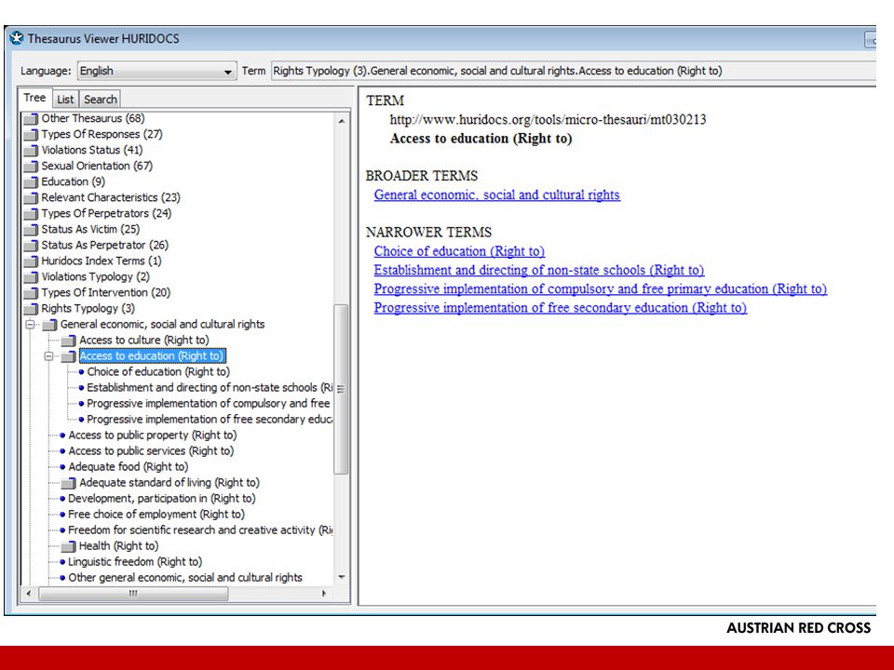Image resolution: width=894 pixels, height=670 pixels.
Task: Select Establishment and directing of non-state schools tree leaf
Action: click(x=210, y=388)
